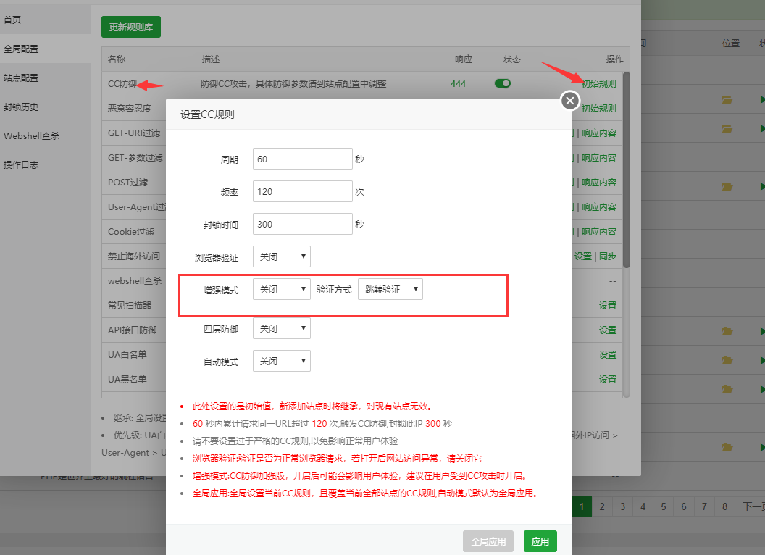
Task: Open 站点配置 in the sidebar
Action: point(21,78)
